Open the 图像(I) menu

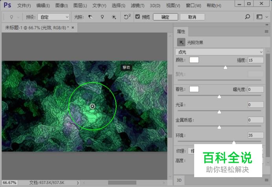(x=62, y=6)
